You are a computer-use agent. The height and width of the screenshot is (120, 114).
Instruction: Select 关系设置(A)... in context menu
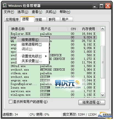tap(32, 61)
